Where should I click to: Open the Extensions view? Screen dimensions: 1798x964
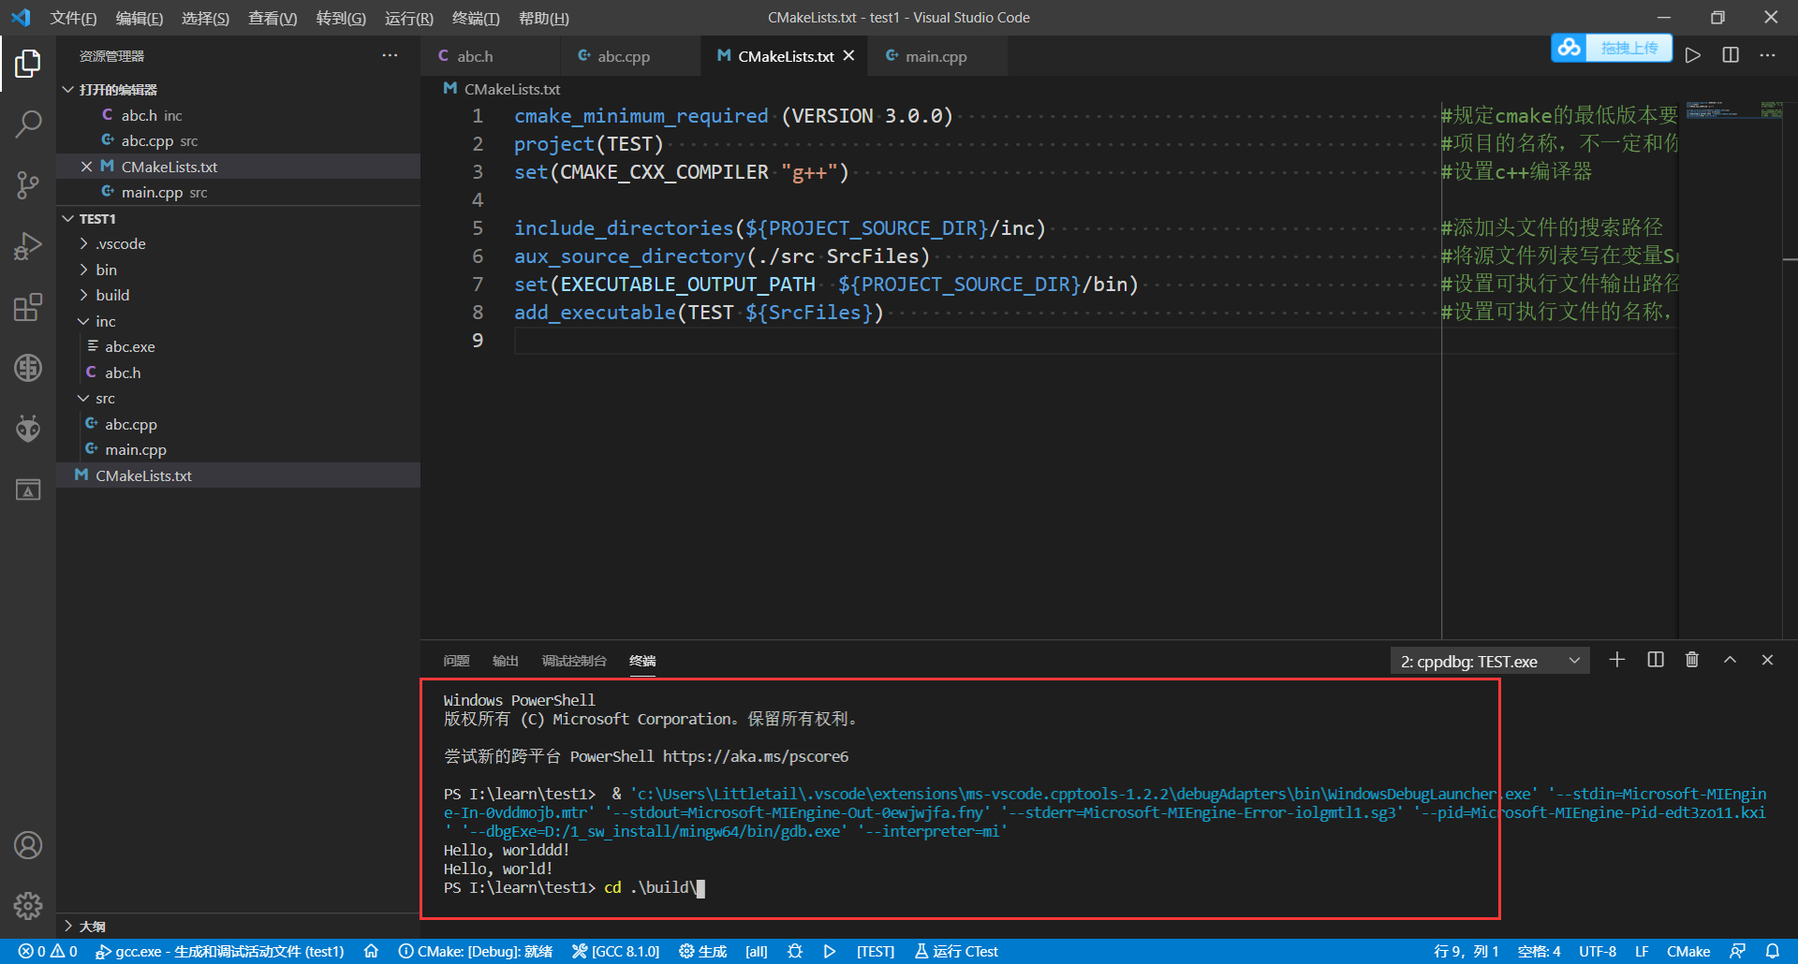(28, 307)
